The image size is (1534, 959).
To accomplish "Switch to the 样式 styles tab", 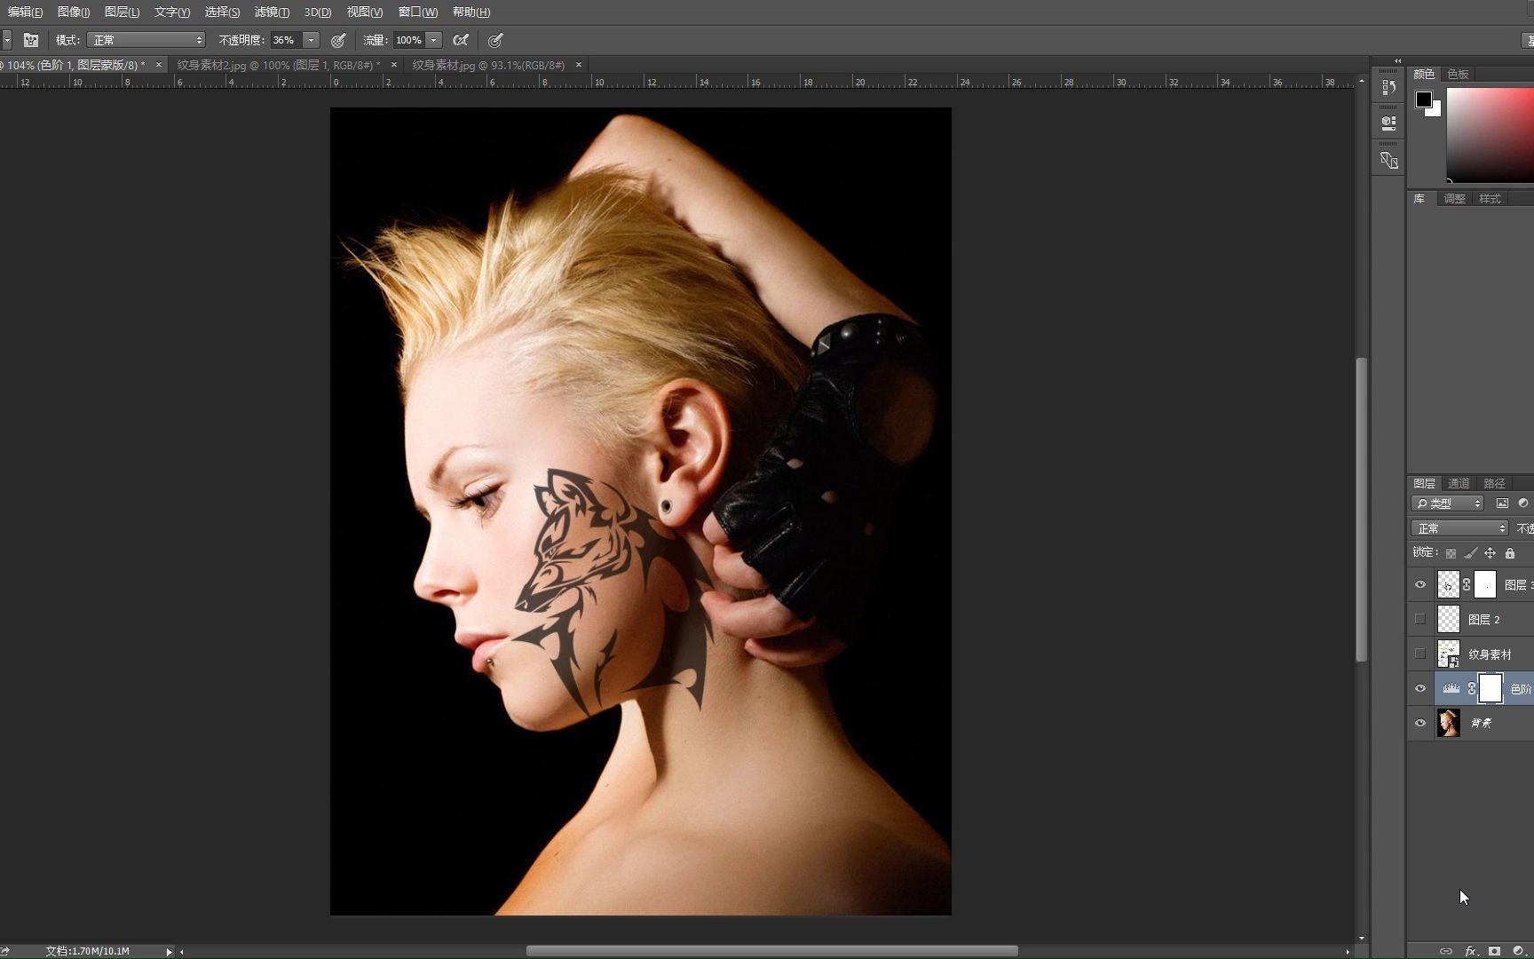I will click(1490, 198).
